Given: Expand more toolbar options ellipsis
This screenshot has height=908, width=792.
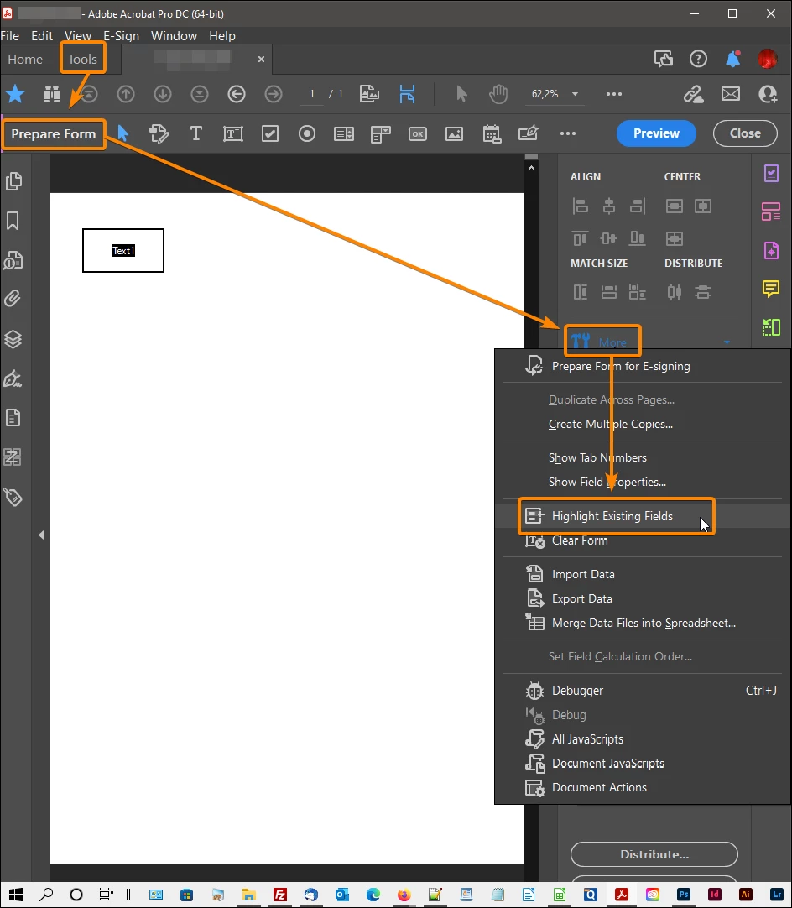Looking at the screenshot, I should click(613, 94).
